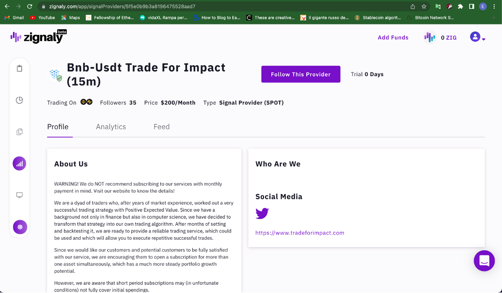502x293 pixels.
Task: Click the ZIG token balance icon
Action: click(x=430, y=38)
